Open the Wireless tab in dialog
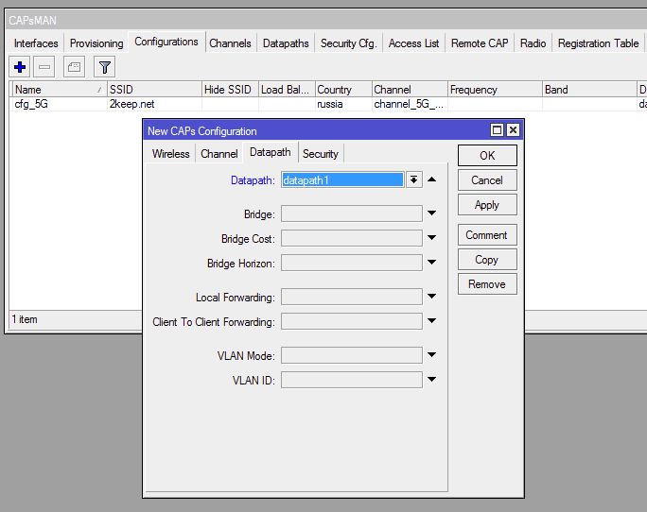 coord(170,154)
